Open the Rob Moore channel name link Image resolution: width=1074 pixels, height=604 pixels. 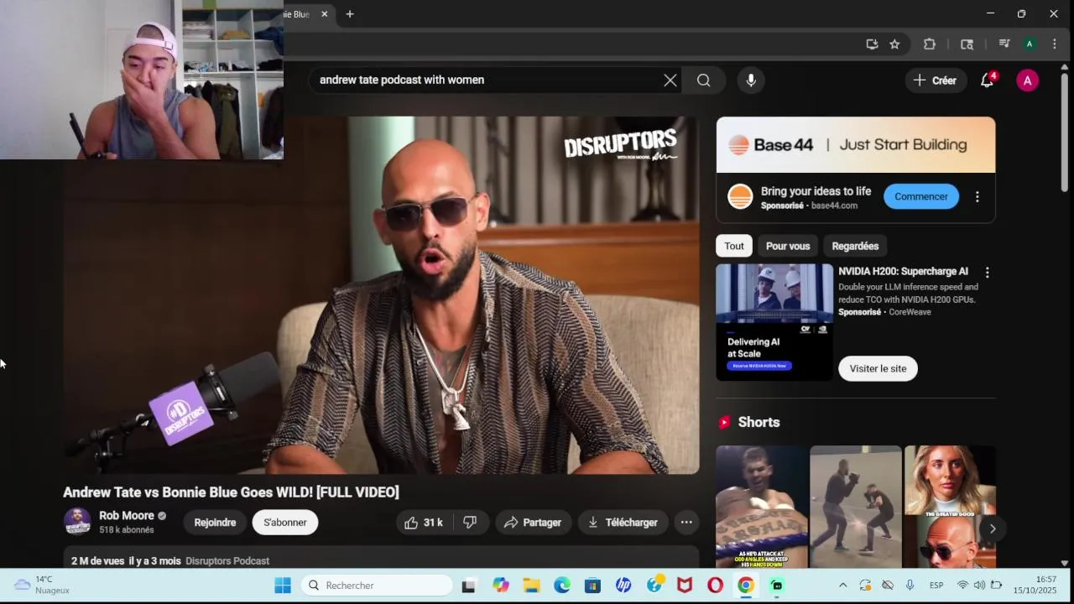point(127,516)
